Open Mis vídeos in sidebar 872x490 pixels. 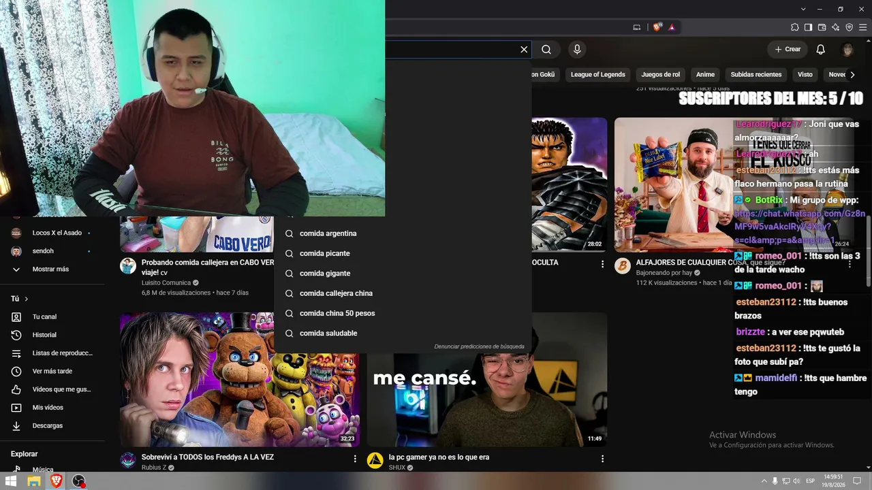coord(52,408)
